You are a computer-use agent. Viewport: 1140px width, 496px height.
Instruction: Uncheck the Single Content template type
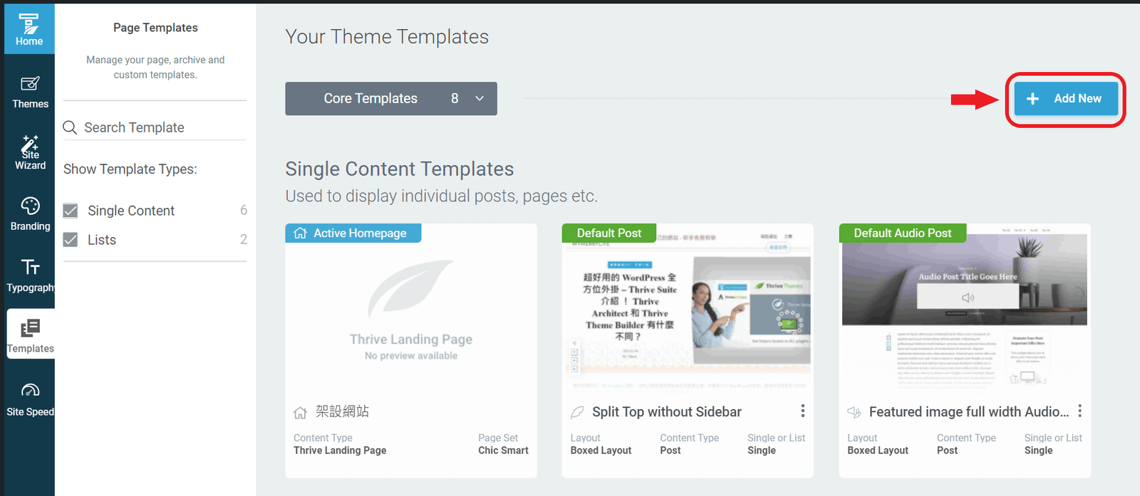71,211
